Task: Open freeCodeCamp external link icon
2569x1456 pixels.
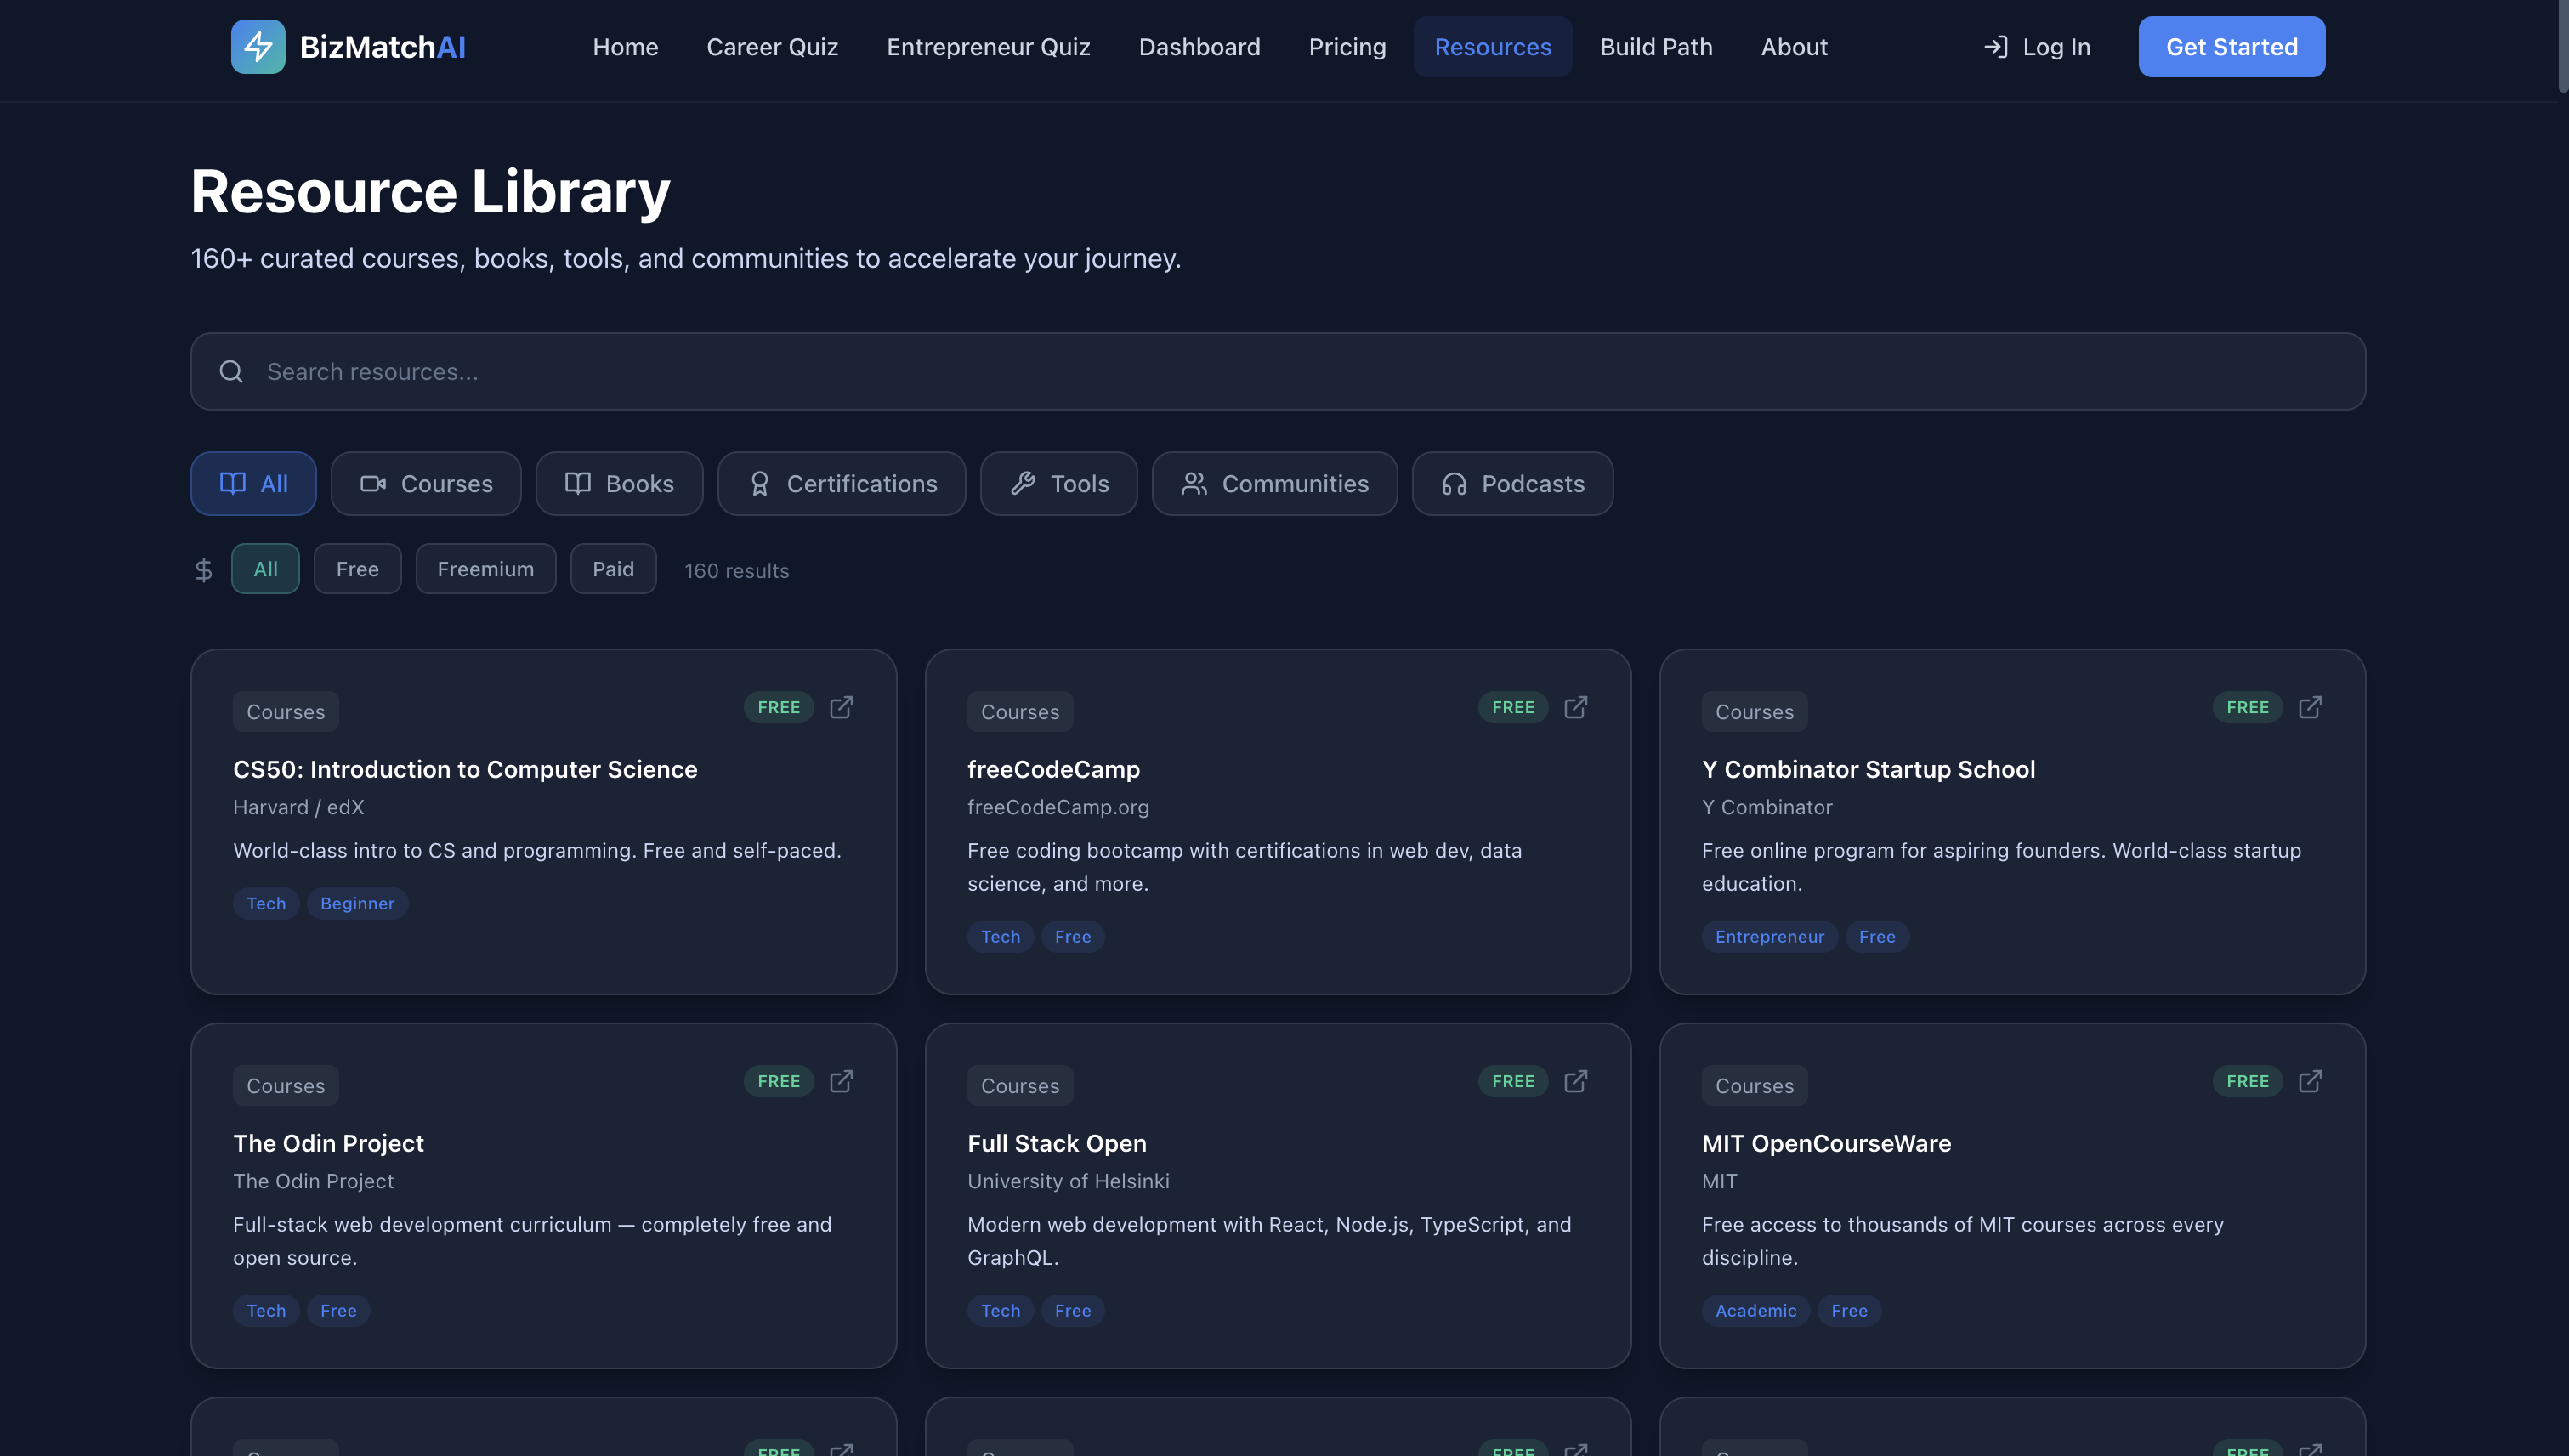Action: [x=1575, y=707]
